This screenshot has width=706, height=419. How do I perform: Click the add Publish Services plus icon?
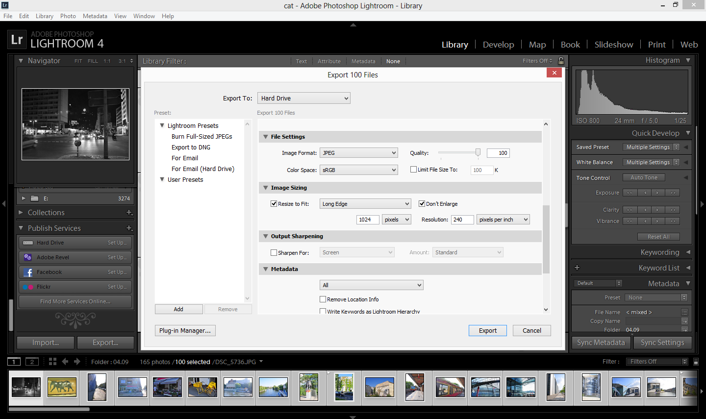click(x=129, y=228)
